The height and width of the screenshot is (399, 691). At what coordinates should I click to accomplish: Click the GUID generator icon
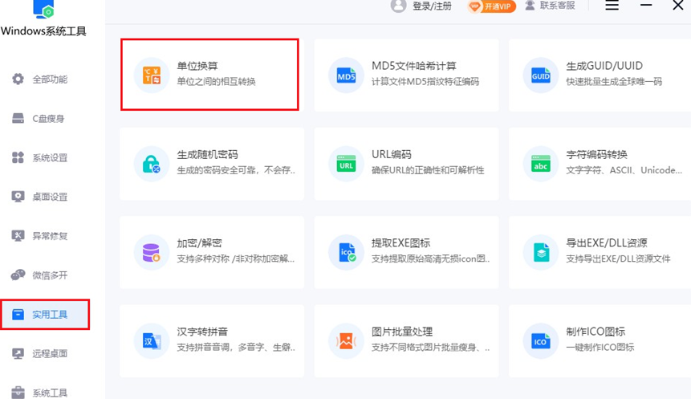click(541, 75)
